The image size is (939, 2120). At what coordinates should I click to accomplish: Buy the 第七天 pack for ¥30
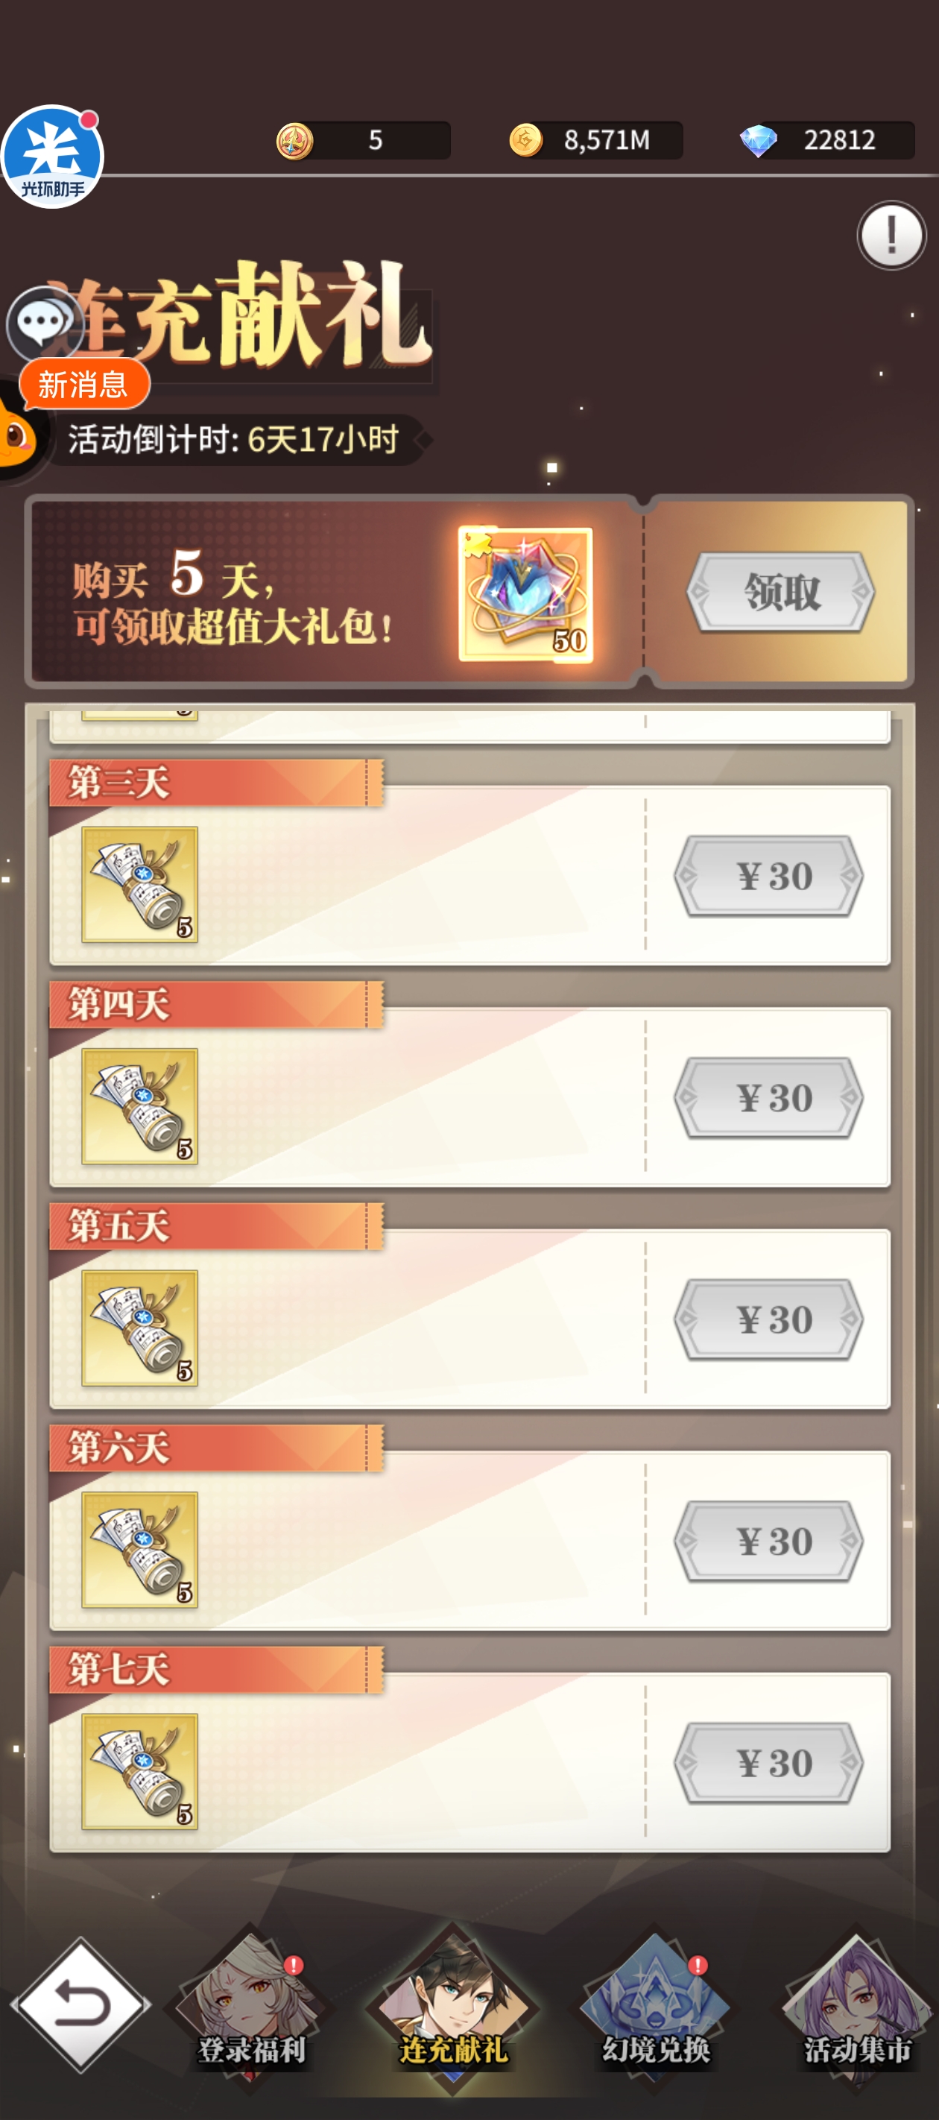click(x=768, y=1763)
